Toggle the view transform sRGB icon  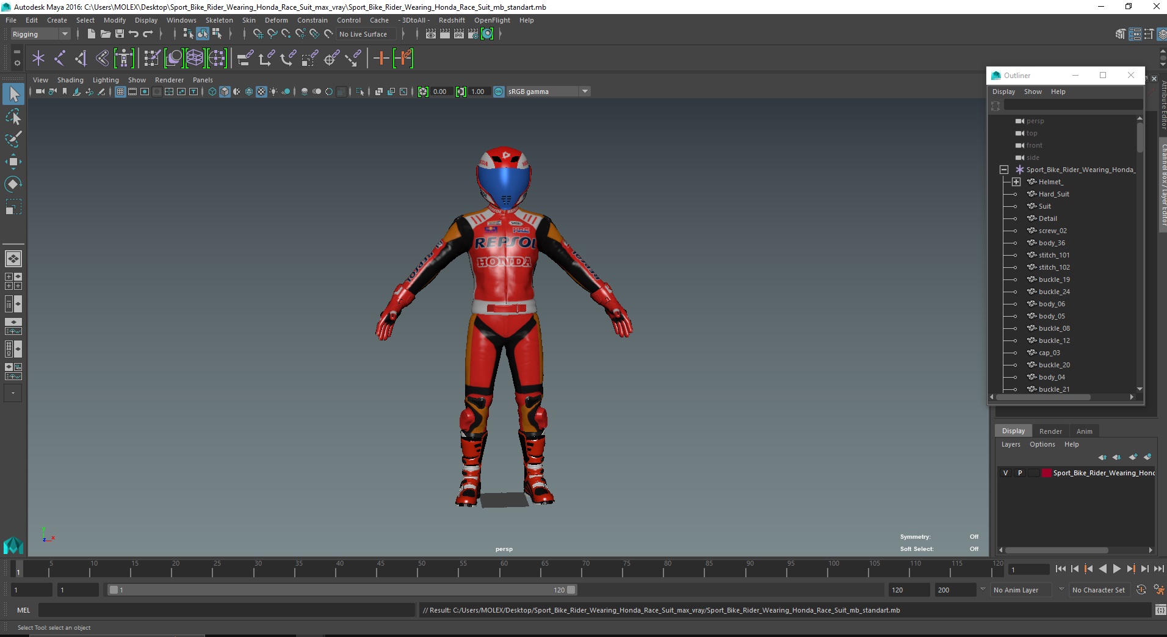tap(499, 92)
